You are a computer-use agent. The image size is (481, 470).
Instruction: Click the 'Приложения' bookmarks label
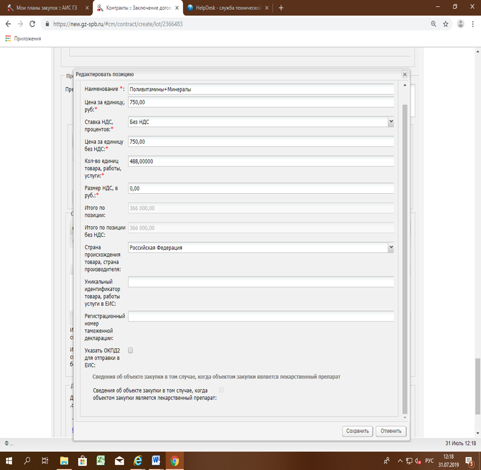pyautogui.click(x=28, y=39)
